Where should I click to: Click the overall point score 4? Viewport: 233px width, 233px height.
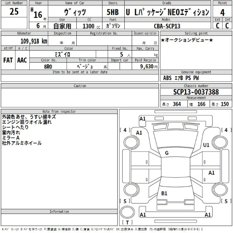pos(222,12)
